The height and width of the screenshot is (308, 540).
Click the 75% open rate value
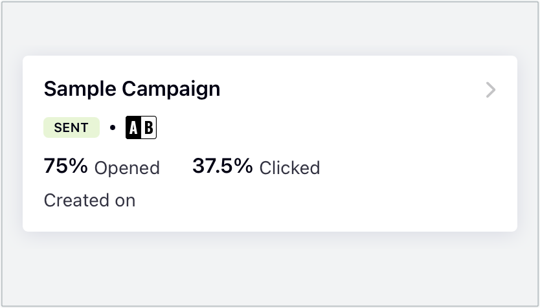tap(65, 166)
